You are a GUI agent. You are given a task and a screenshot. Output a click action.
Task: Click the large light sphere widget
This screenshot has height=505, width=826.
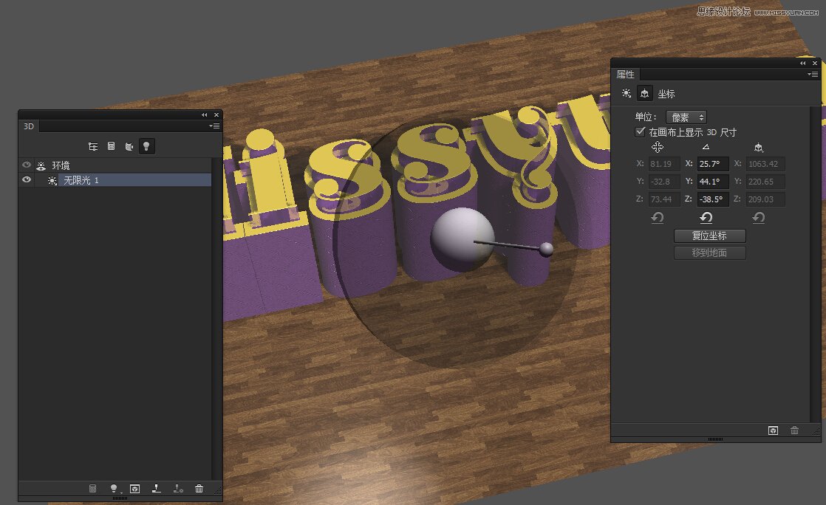pyautogui.click(x=462, y=240)
